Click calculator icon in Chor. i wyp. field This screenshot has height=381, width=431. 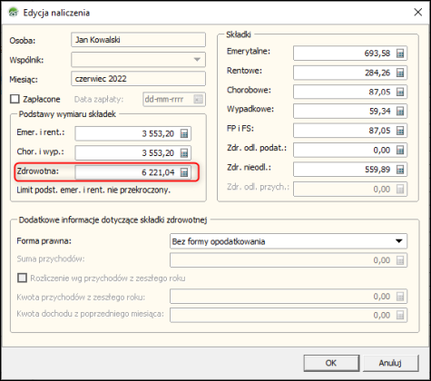(x=184, y=153)
